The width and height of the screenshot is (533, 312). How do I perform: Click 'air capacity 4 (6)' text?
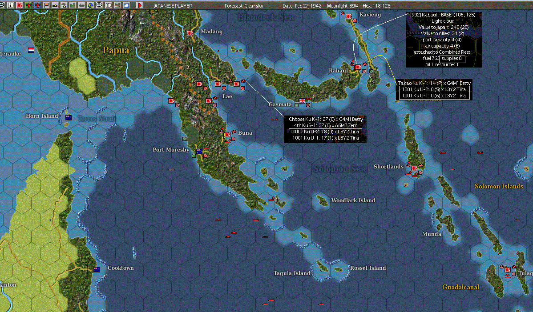(442, 46)
